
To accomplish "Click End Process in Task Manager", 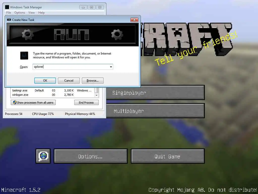I will point(86,103).
